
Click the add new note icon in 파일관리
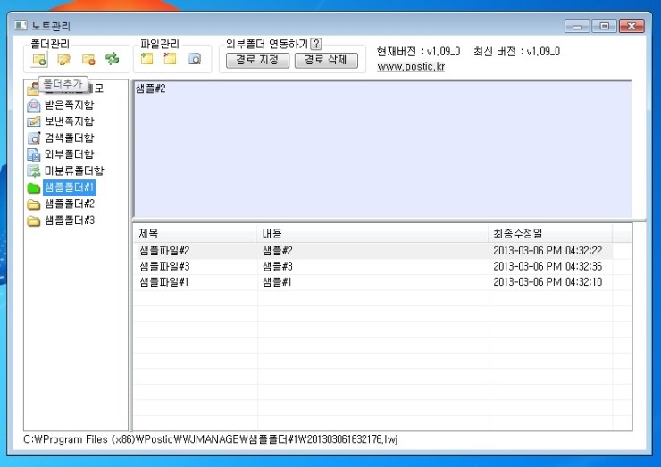click(146, 59)
